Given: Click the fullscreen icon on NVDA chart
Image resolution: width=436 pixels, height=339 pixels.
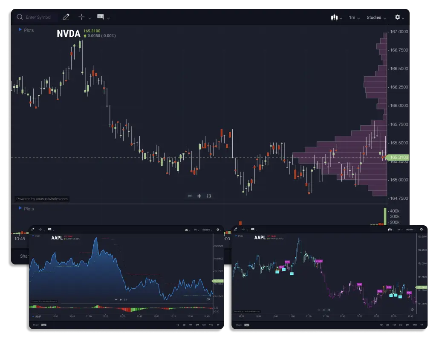Looking at the screenshot, I should pyautogui.click(x=209, y=196).
